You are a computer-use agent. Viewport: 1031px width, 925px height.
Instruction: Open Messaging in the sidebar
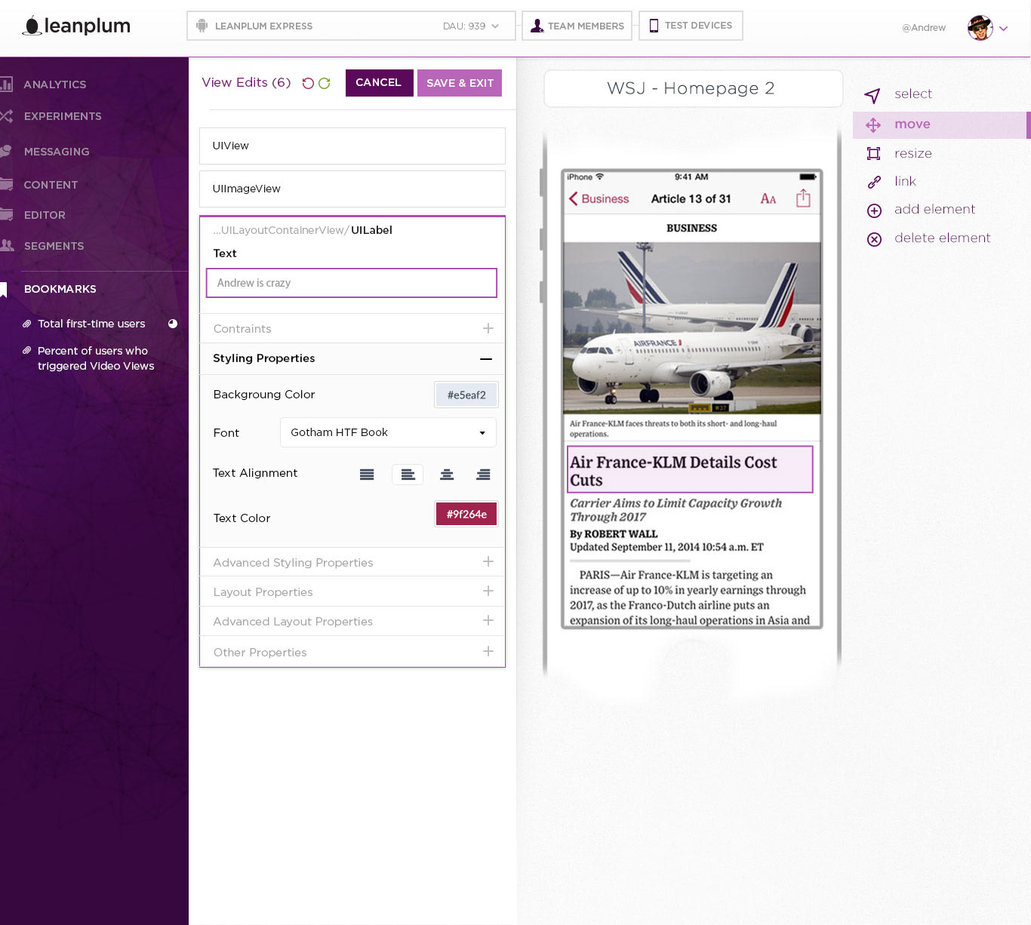pyautogui.click(x=57, y=152)
